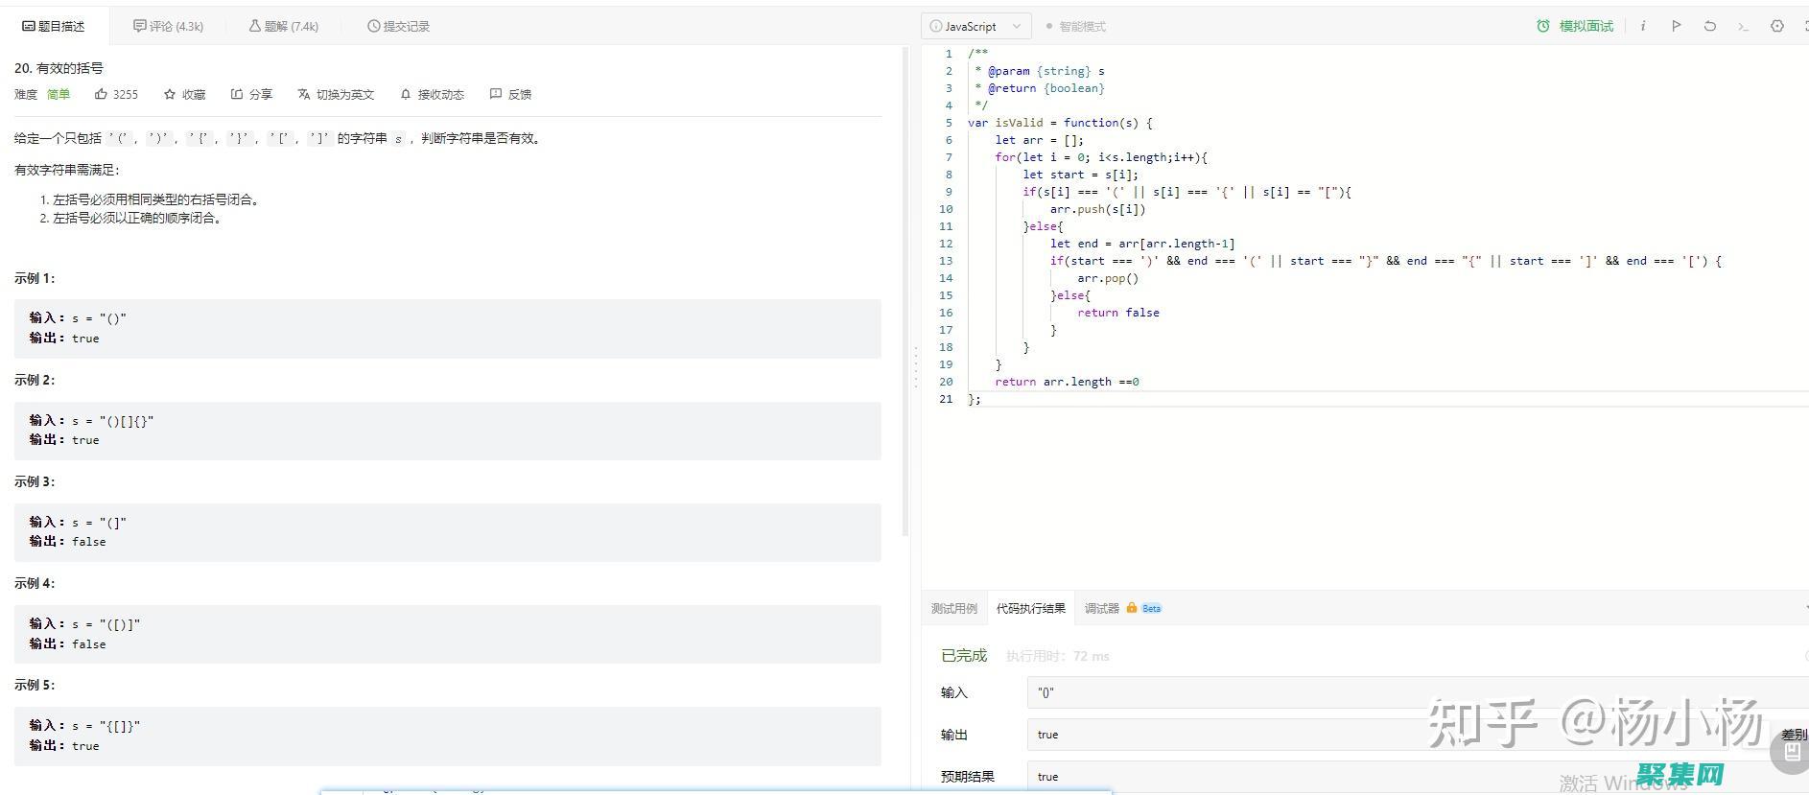The height and width of the screenshot is (795, 1809).
Task: Click the 分享 share icon
Action: [x=237, y=94]
